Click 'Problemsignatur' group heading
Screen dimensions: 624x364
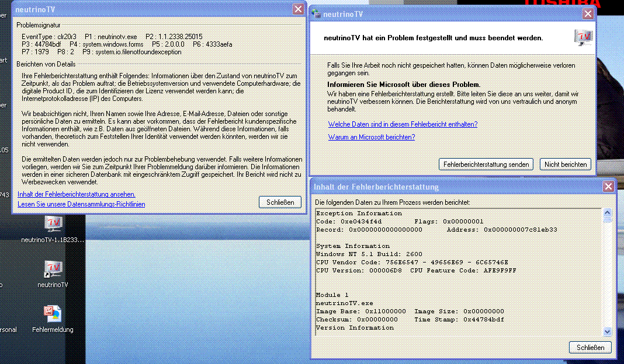tap(38, 25)
